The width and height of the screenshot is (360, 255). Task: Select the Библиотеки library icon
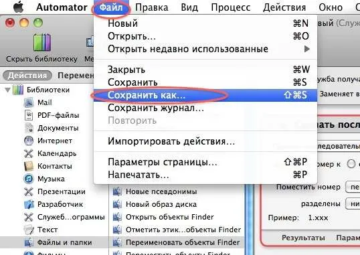(x=18, y=90)
